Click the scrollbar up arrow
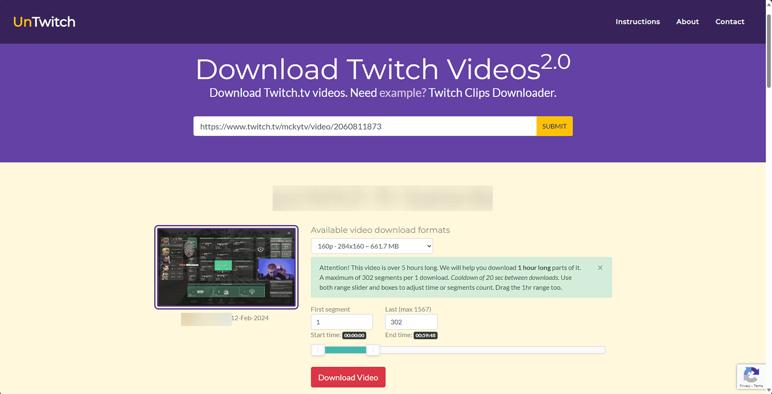Screen dimensions: 772x394 point(768,4)
